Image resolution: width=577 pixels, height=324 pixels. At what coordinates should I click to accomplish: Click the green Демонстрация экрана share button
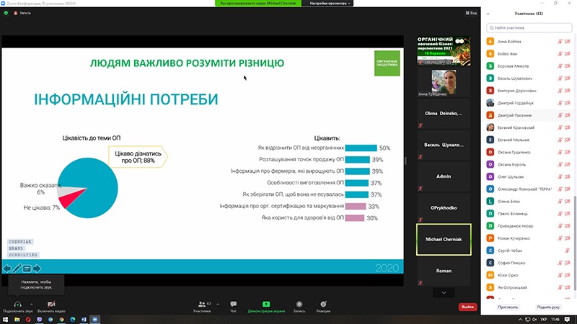[x=266, y=307]
